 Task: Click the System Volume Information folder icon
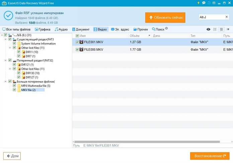19,44
